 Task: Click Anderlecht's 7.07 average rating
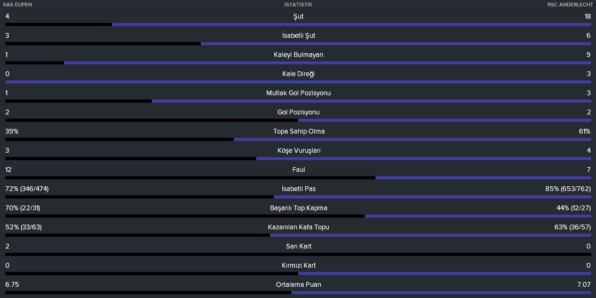click(x=584, y=284)
